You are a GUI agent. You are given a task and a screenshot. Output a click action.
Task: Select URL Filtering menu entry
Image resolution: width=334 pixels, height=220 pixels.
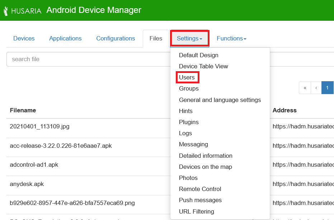coord(196,211)
